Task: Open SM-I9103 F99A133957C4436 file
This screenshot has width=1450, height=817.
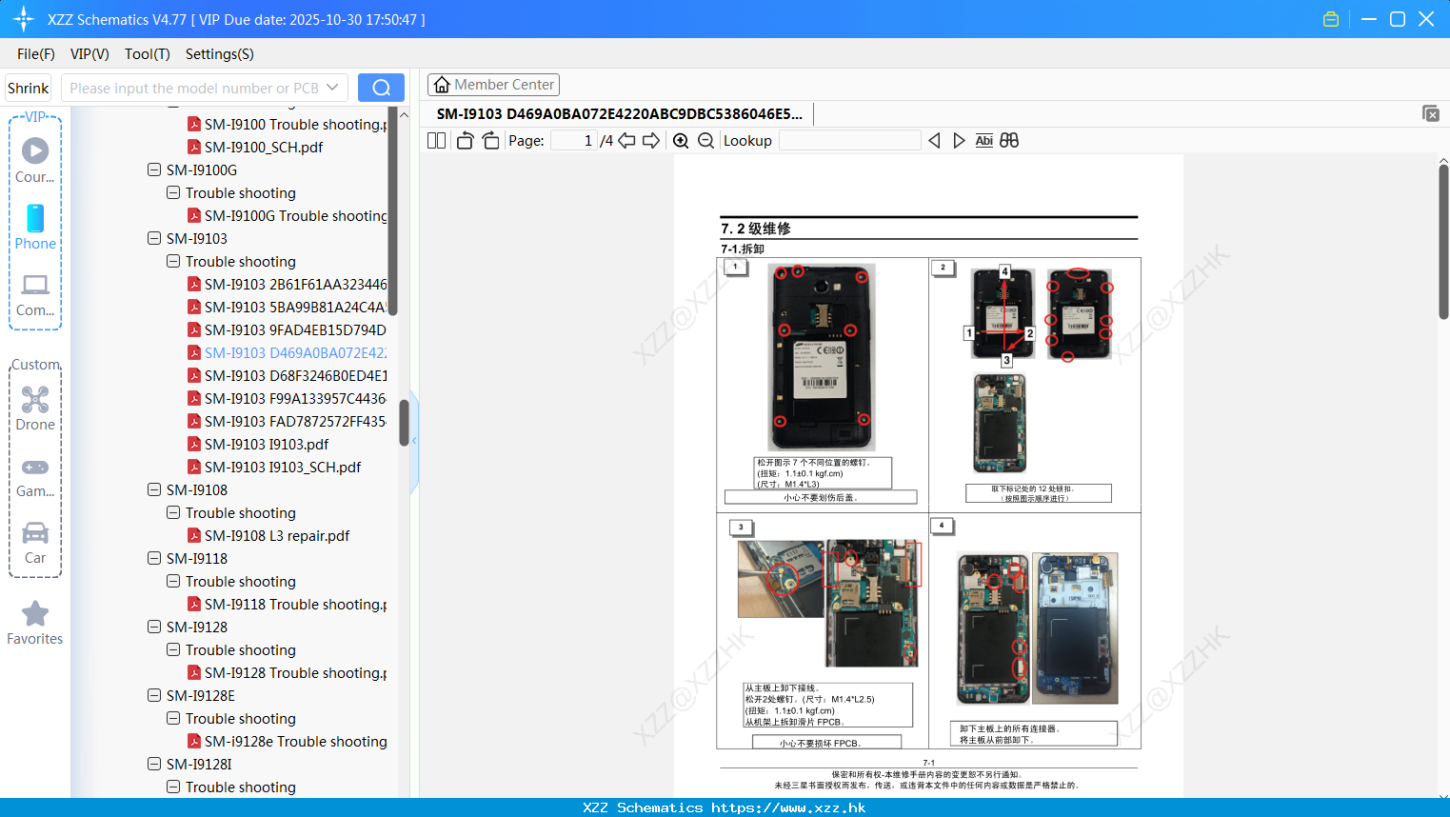Action: (x=295, y=398)
